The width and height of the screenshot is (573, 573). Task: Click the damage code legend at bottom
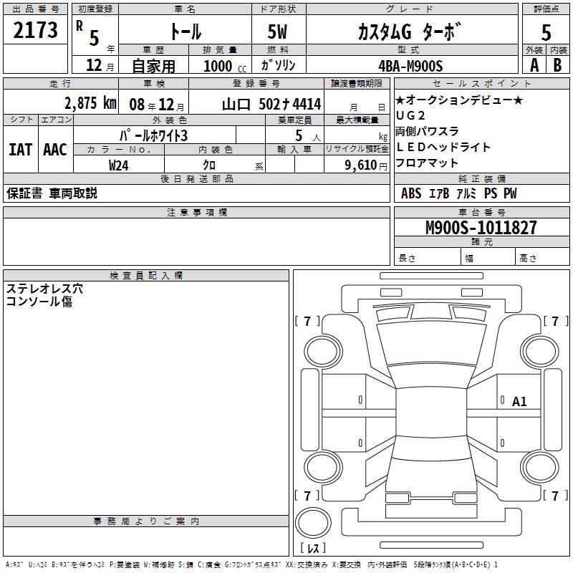click(251, 564)
